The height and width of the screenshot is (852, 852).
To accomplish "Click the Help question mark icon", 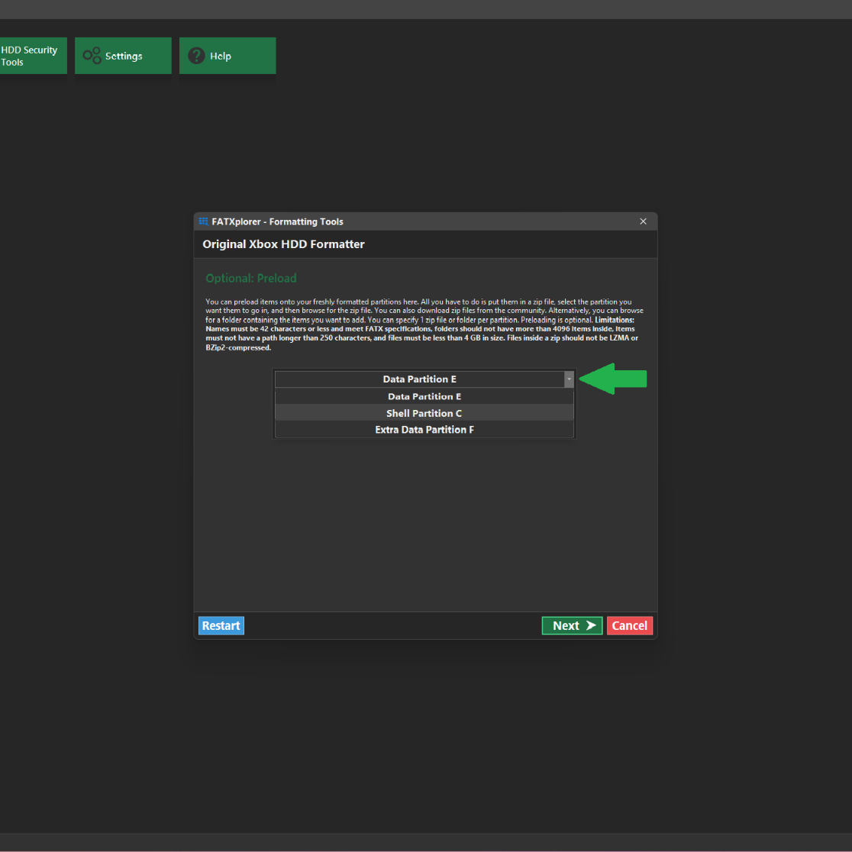I will pos(196,56).
